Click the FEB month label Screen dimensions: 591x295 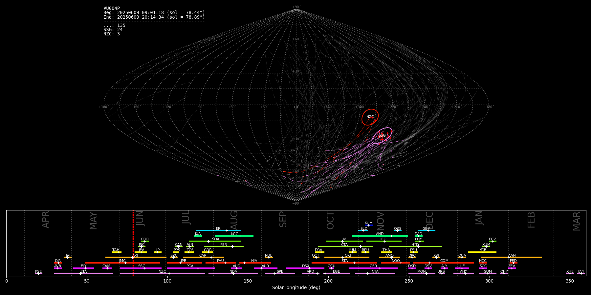(531, 220)
